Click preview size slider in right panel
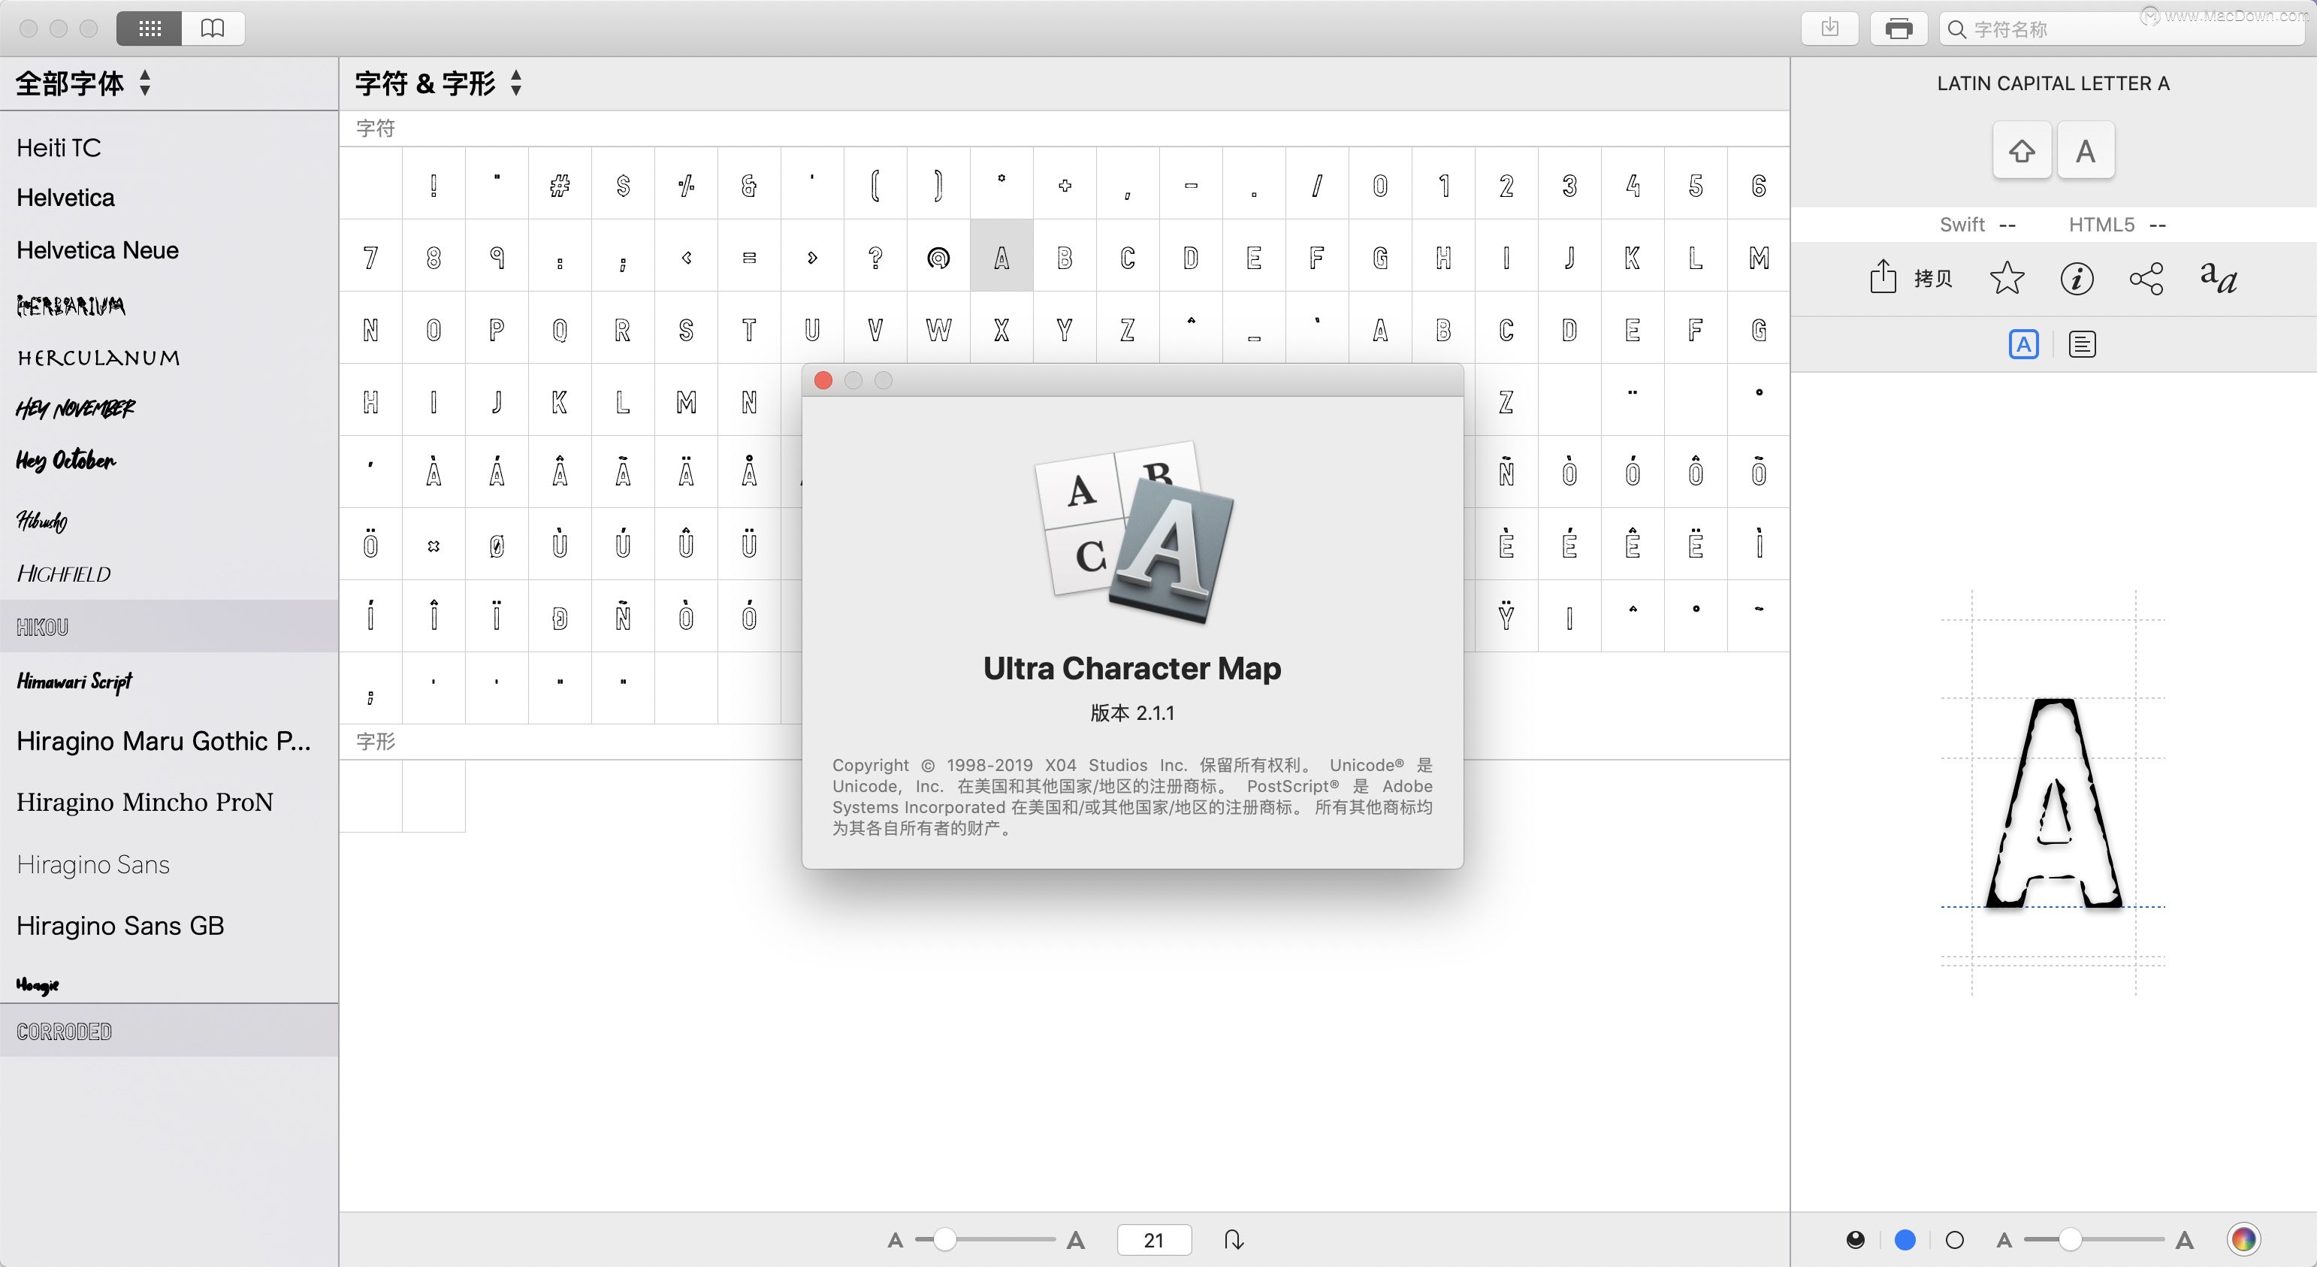The image size is (2317, 1267). [x=2094, y=1240]
